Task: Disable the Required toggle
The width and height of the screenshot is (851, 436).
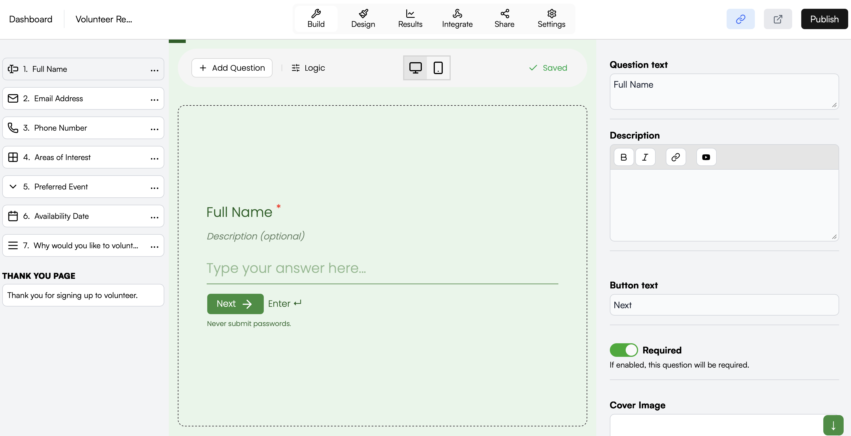Action: point(623,350)
